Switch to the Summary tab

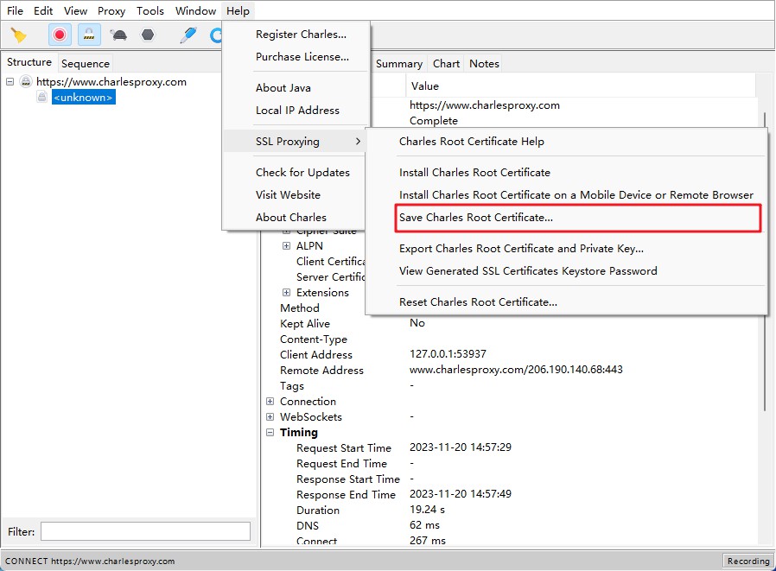click(x=399, y=63)
